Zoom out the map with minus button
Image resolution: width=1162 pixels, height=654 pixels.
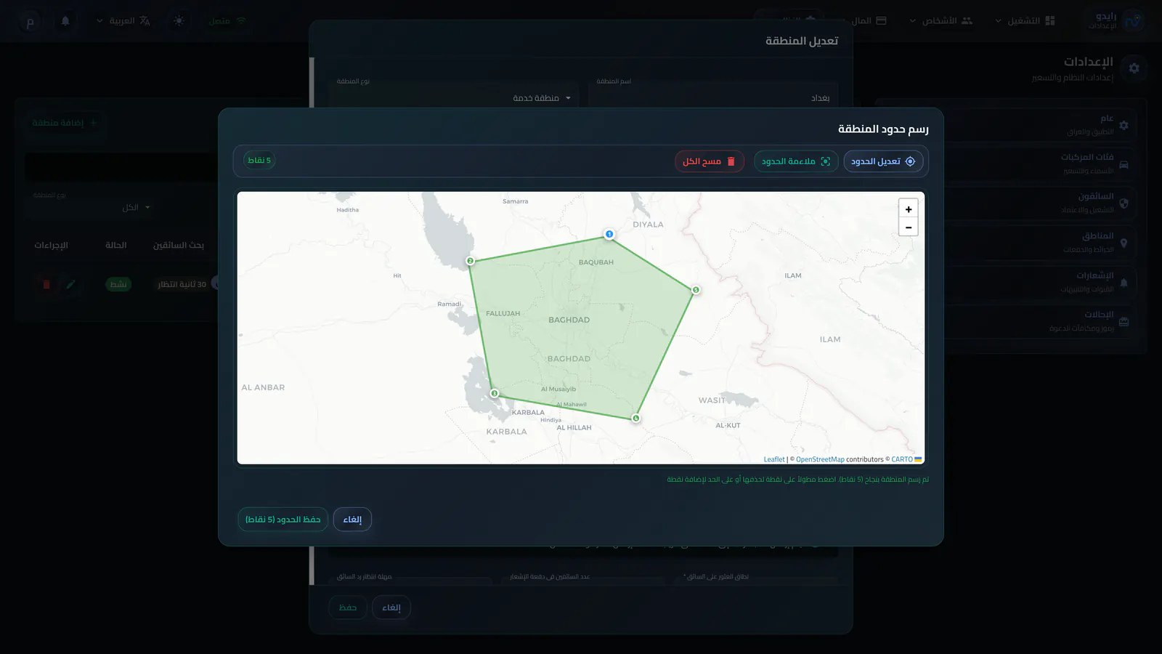click(x=908, y=227)
